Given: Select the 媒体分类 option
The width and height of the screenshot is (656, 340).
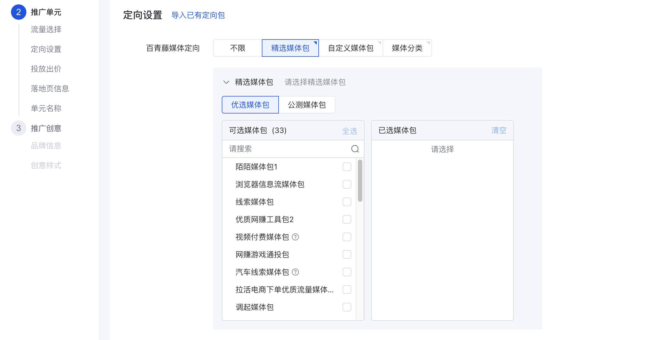Looking at the screenshot, I should [x=407, y=48].
